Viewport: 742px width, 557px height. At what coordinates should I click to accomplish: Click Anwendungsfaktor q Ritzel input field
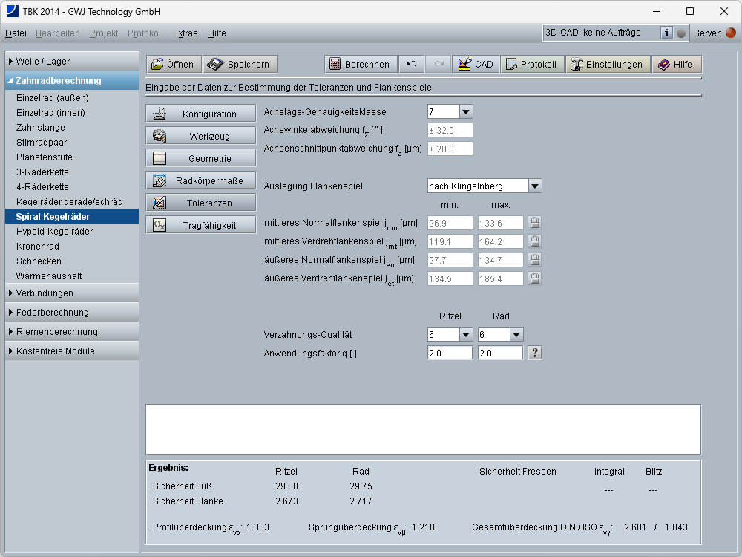(450, 354)
